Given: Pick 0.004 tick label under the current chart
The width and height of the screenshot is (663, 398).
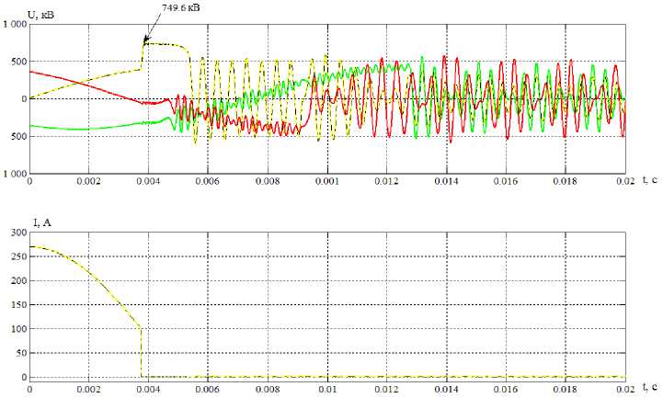Looking at the screenshot, I should coord(148,389).
